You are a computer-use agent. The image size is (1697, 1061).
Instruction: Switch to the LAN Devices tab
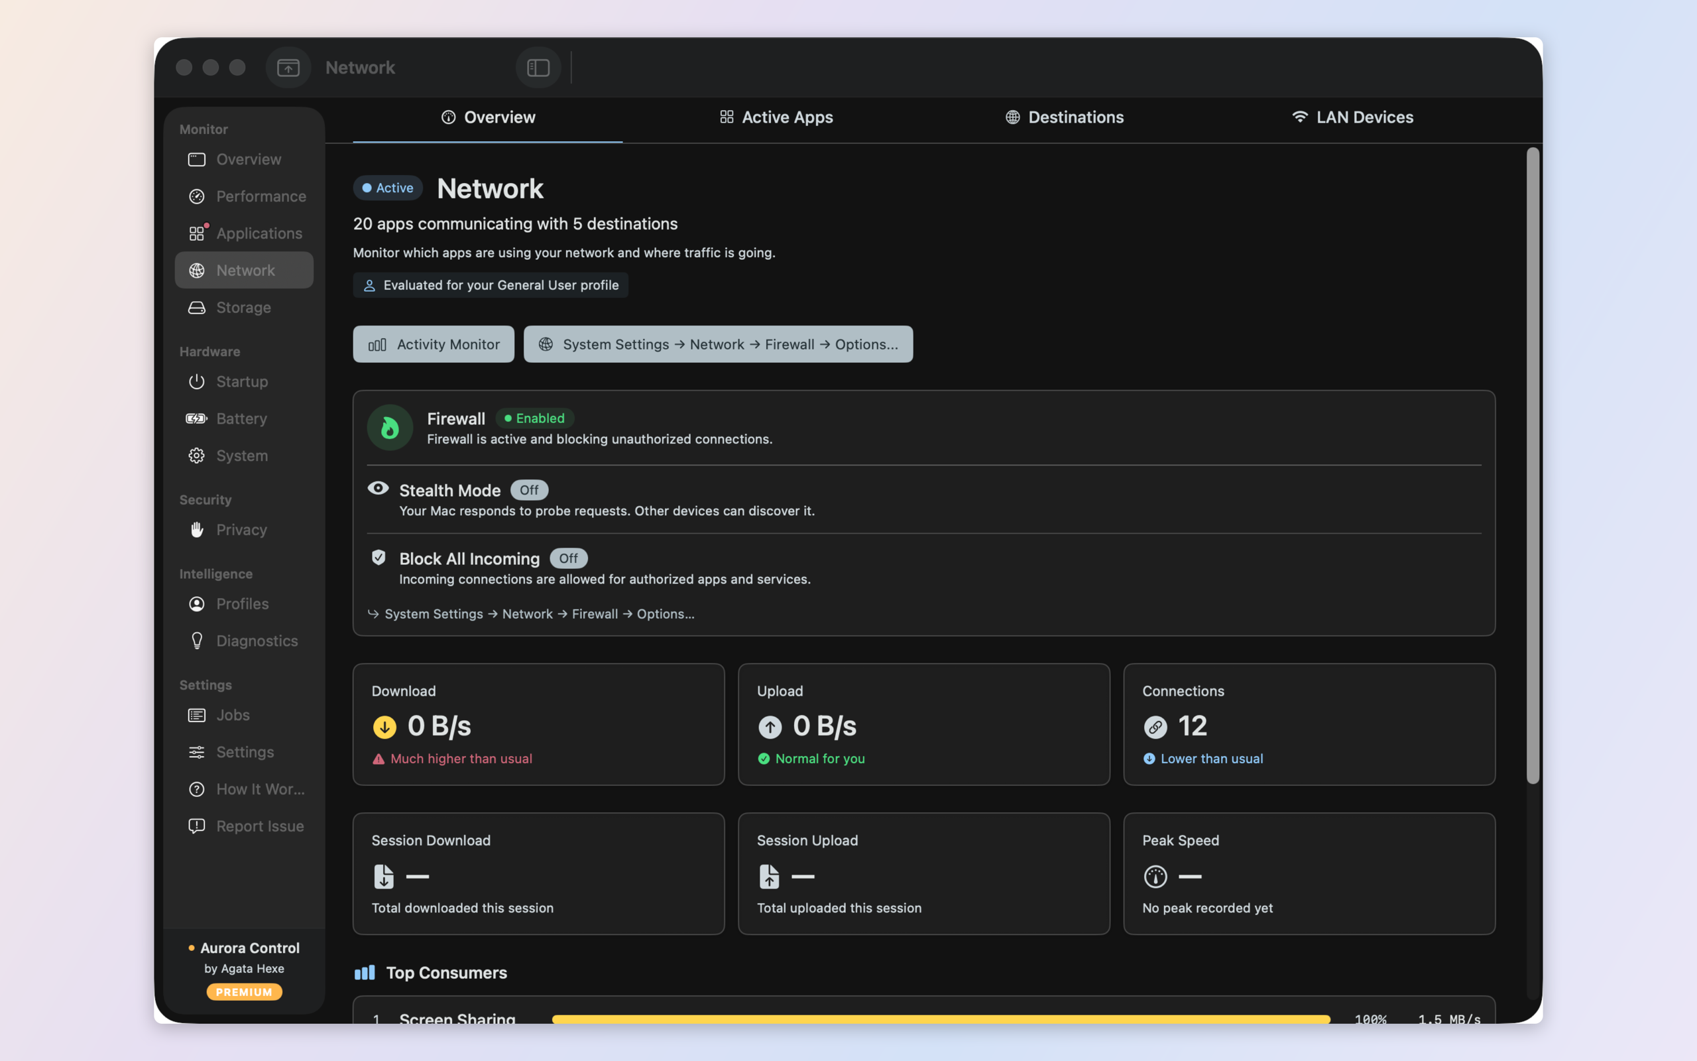[1353, 117]
